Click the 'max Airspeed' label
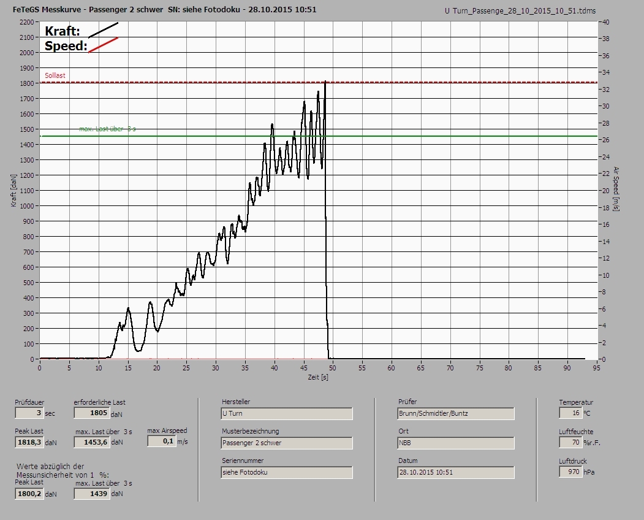The image size is (644, 520). [x=167, y=430]
